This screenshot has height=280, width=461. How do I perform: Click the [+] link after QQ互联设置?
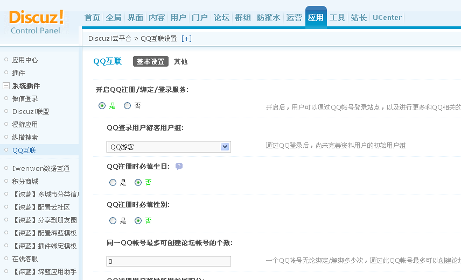pos(186,39)
